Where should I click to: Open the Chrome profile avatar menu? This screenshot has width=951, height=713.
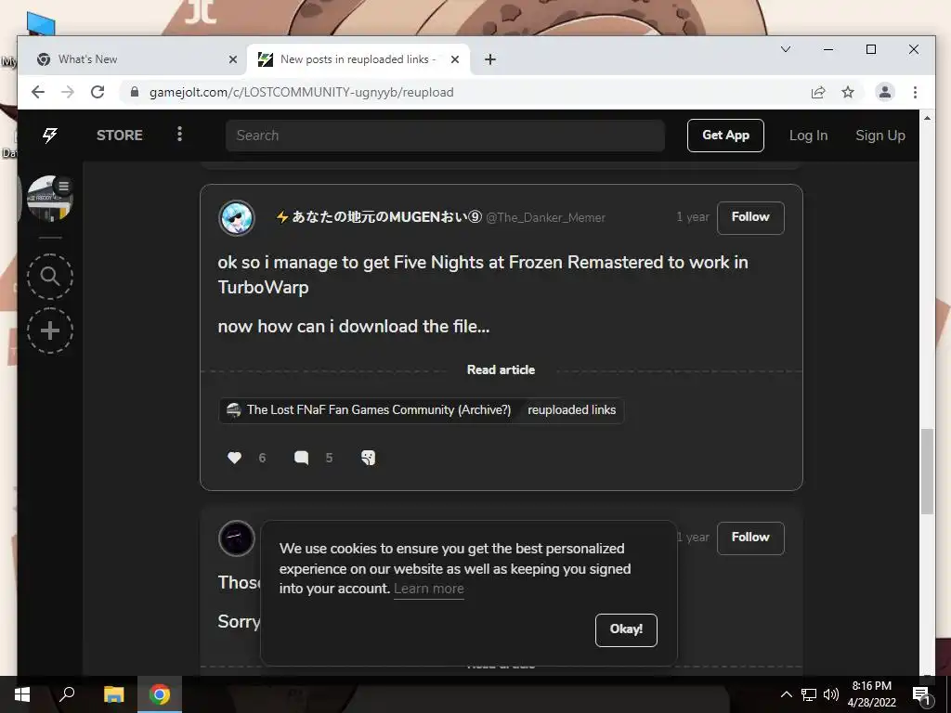[885, 92]
